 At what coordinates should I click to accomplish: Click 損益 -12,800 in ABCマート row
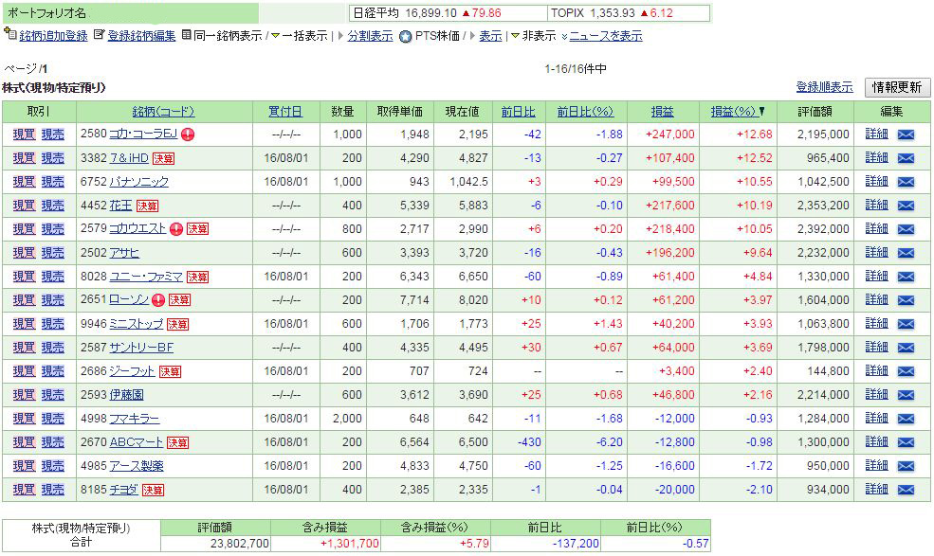[675, 442]
